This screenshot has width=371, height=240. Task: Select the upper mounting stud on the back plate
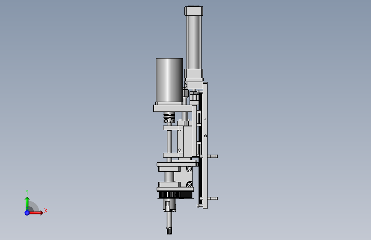(213, 156)
